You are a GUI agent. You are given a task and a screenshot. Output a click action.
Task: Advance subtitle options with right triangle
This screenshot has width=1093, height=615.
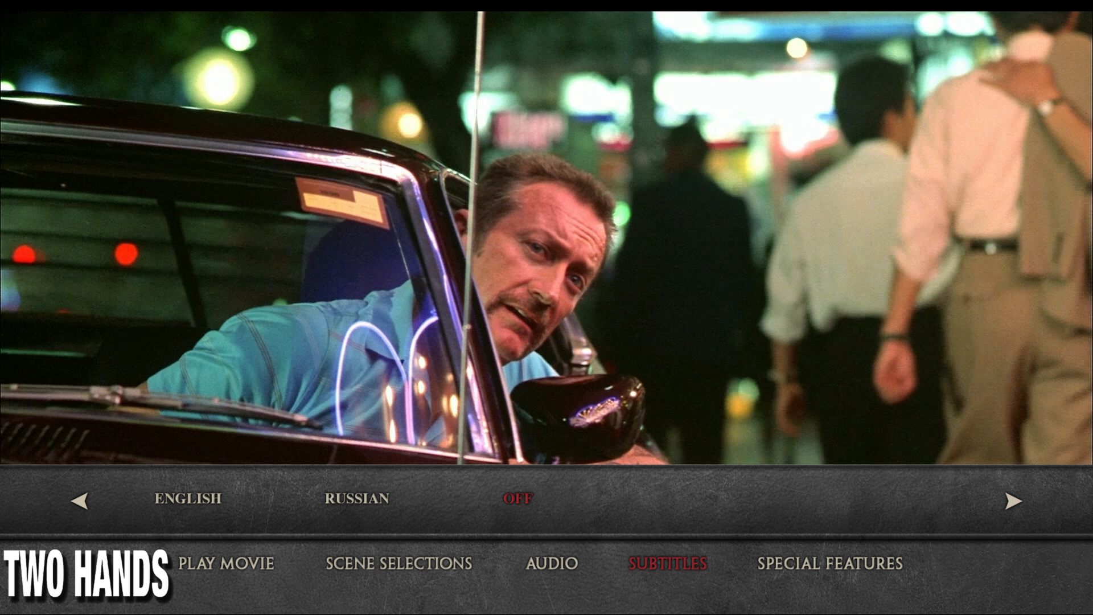pos(1013,501)
